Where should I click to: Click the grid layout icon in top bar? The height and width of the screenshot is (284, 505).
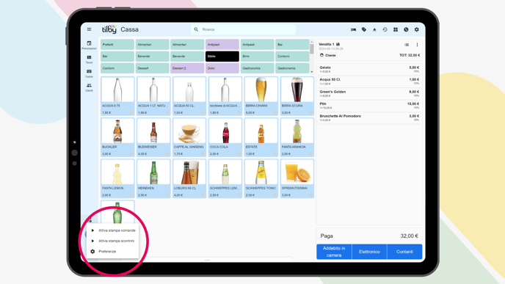pyautogui.click(x=396, y=29)
